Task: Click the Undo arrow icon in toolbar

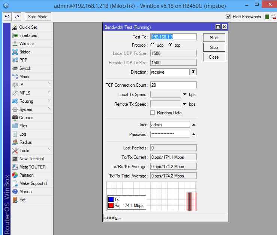Action: point(7,17)
